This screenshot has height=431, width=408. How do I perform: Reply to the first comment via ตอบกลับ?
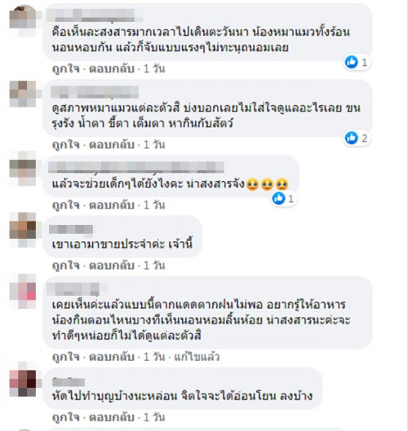tap(112, 68)
